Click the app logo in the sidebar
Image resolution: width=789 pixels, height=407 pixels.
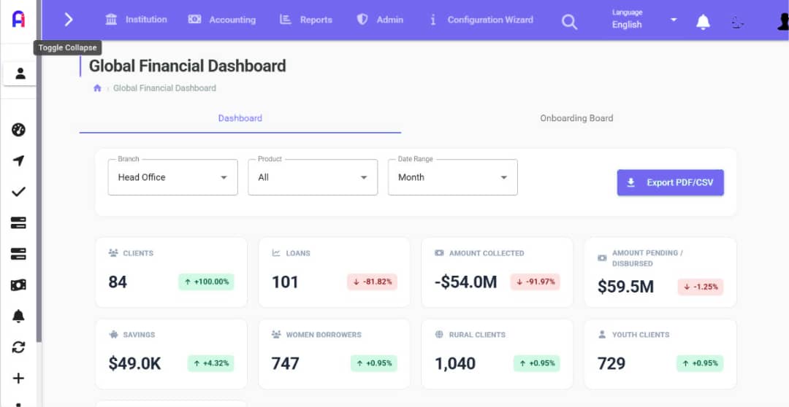click(x=18, y=19)
